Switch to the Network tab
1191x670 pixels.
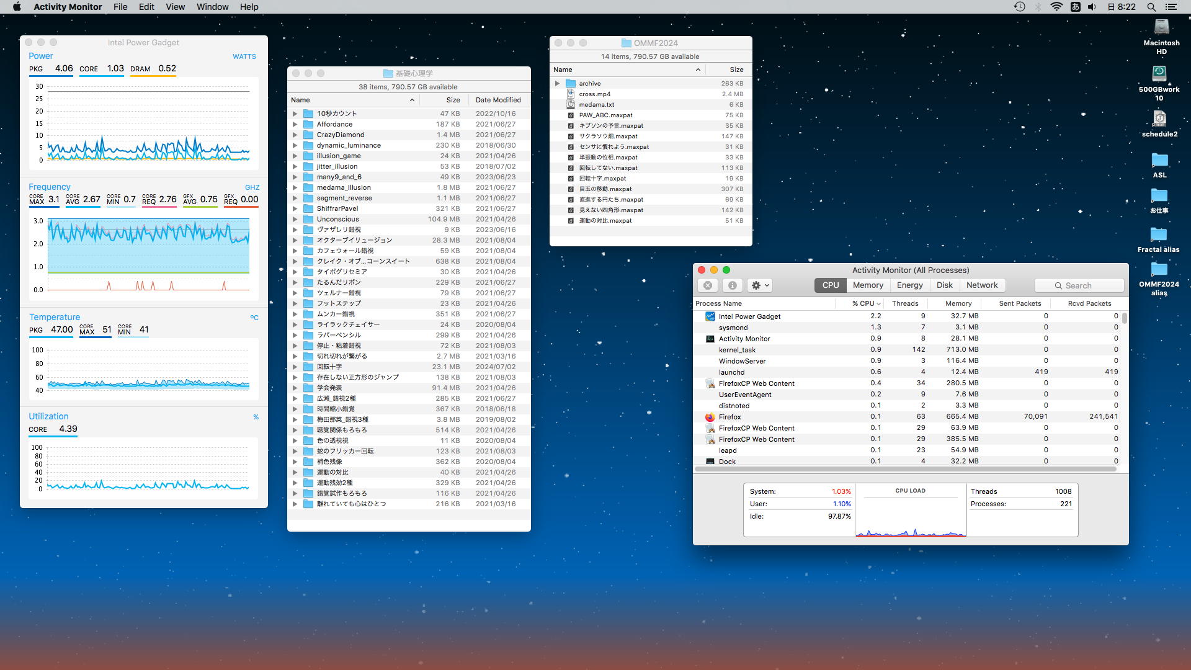coord(982,285)
